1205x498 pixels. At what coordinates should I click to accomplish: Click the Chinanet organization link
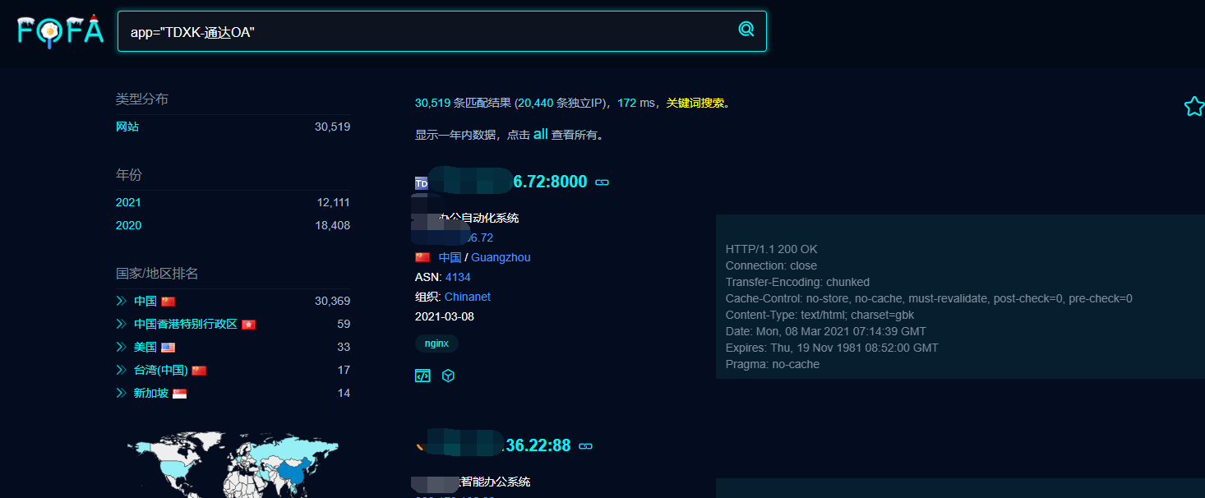[x=468, y=297]
